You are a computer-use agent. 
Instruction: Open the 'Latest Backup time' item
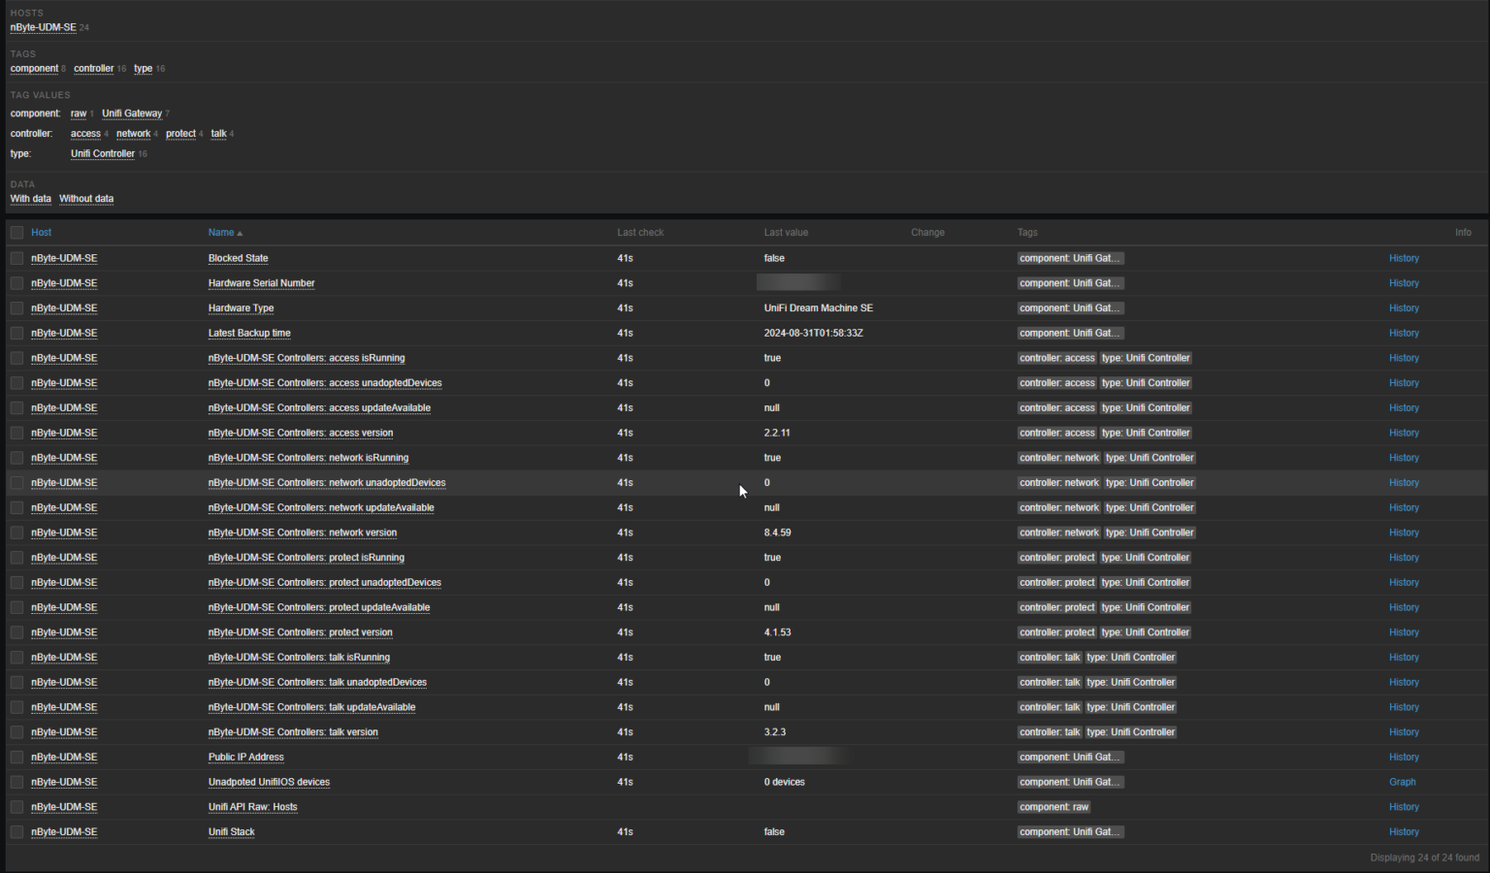249,333
